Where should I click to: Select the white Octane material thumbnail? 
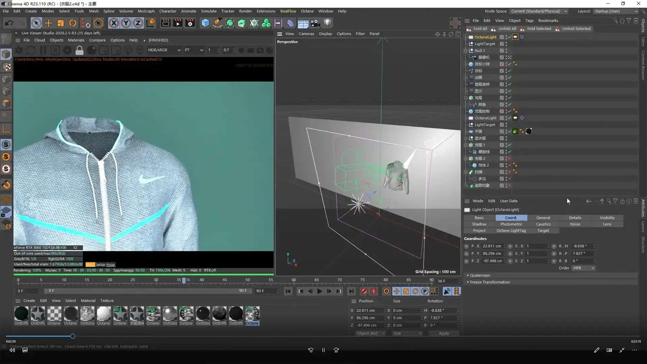[x=103, y=313]
